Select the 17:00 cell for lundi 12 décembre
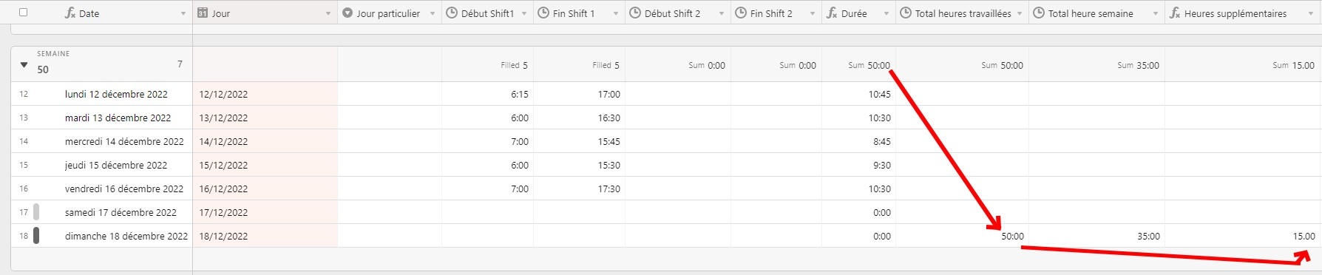 tap(579, 94)
